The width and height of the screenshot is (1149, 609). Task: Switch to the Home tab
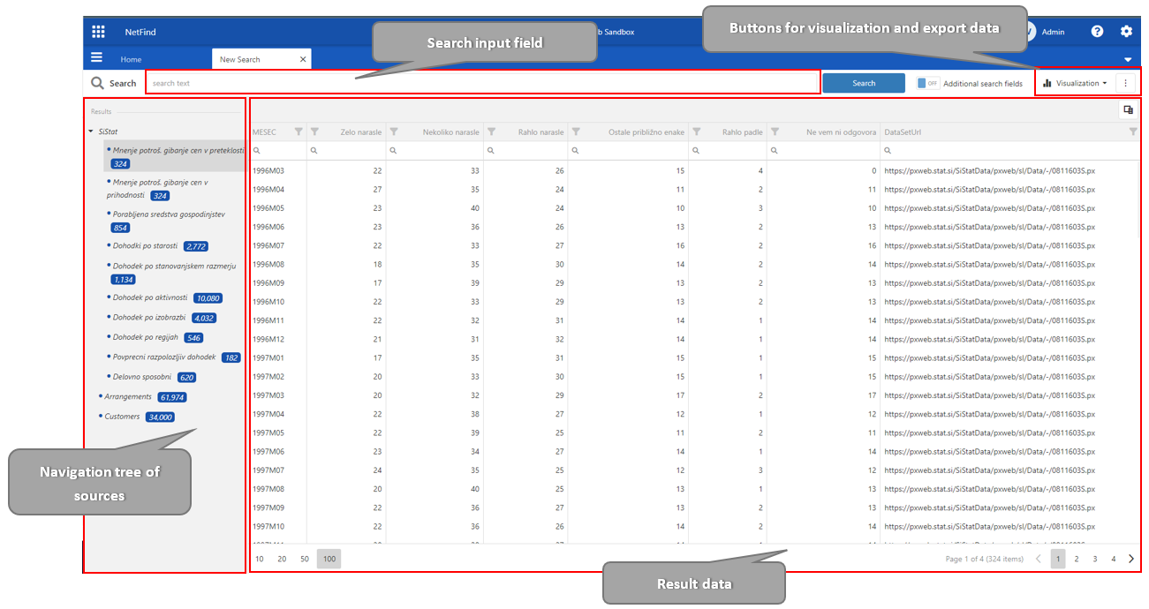point(131,59)
